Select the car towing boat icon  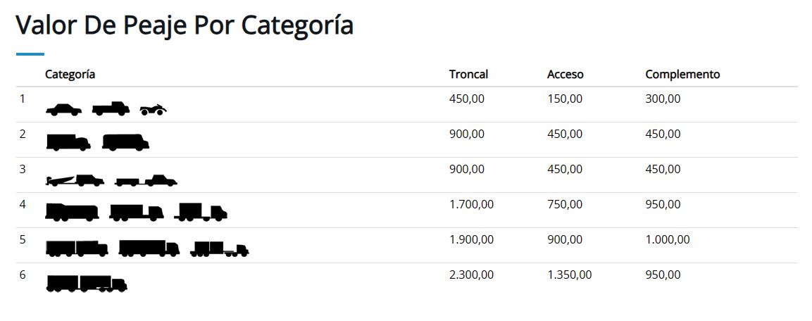pyautogui.click(x=75, y=180)
